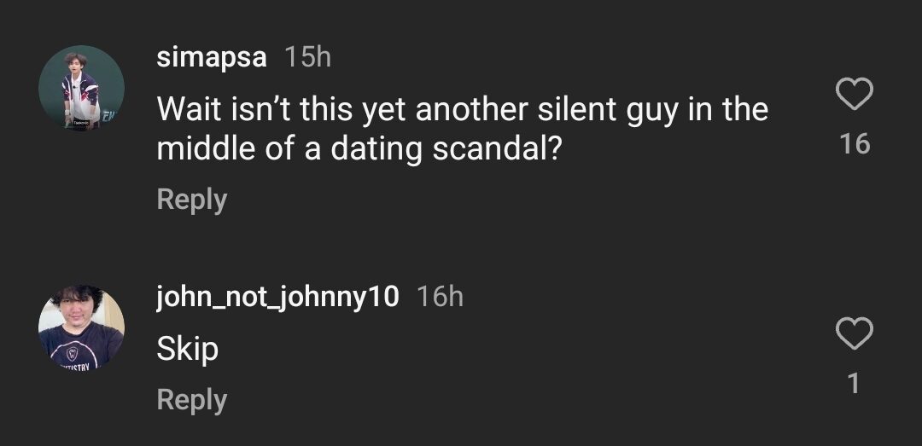This screenshot has width=922, height=446.
Task: Open simapsa's profile picture
Action: pyautogui.click(x=82, y=88)
